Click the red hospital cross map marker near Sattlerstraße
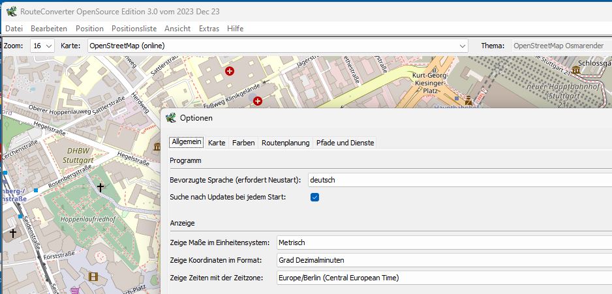612x294 pixels. coord(229,70)
